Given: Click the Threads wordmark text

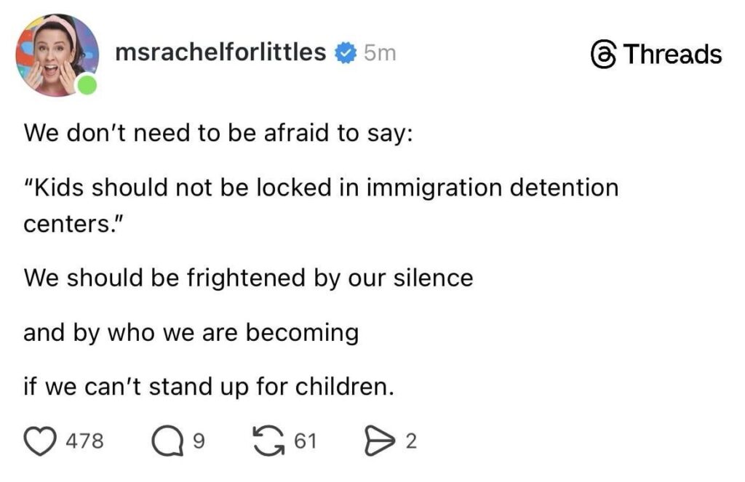Looking at the screenshot, I should click(x=673, y=53).
